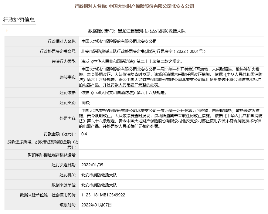Click the 处罚内容 description paragraph
Screen dimensions: 268x214
point(171,118)
